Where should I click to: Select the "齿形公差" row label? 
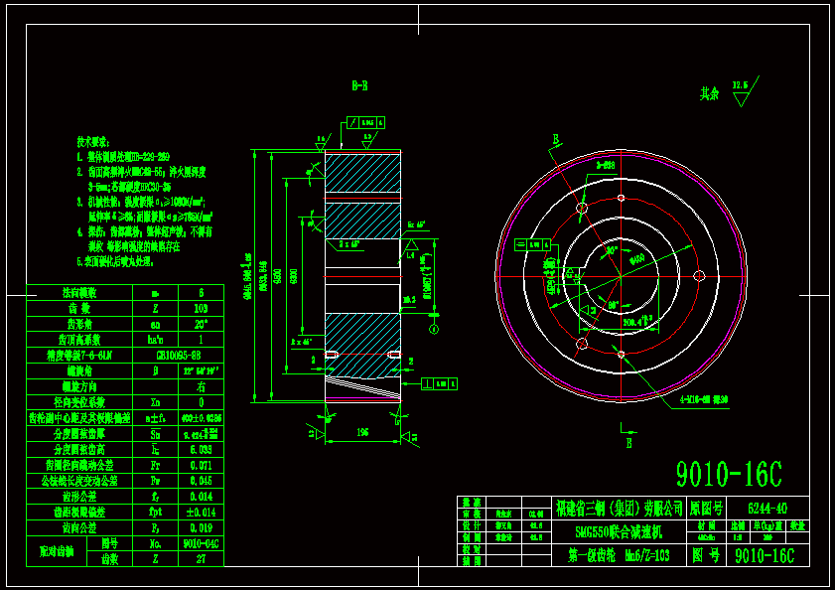coord(79,497)
